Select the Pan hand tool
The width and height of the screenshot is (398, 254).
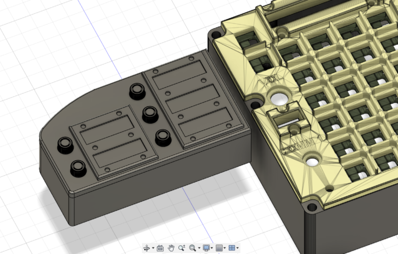point(171,248)
